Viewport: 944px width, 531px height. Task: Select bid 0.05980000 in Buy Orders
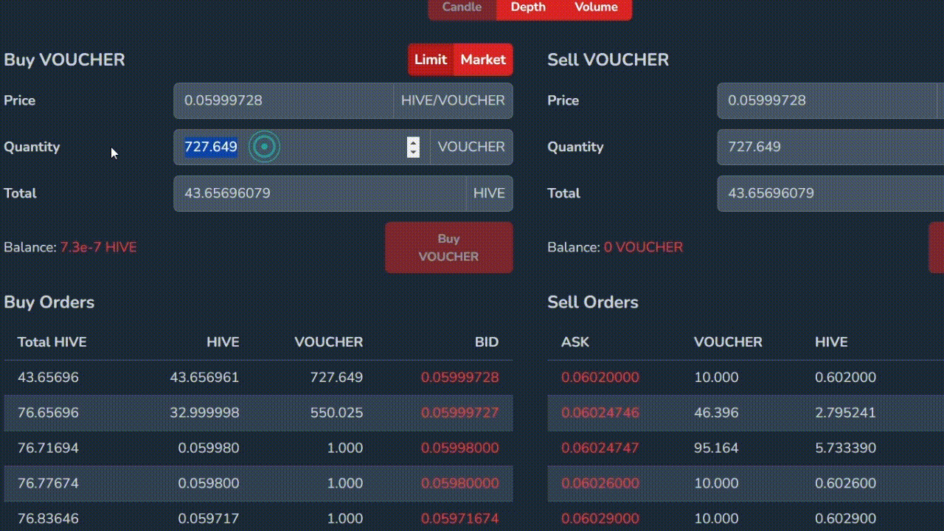pyautogui.click(x=459, y=484)
